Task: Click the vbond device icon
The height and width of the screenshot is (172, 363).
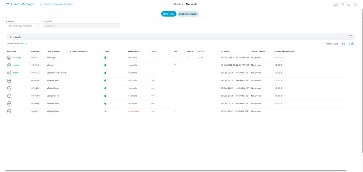Action: click(9, 73)
